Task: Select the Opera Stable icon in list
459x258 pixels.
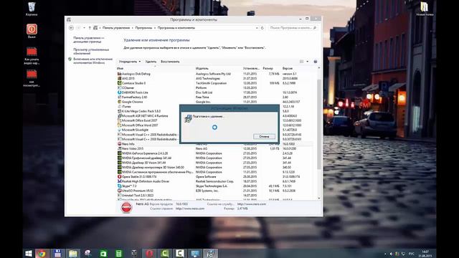Action: coord(120,177)
